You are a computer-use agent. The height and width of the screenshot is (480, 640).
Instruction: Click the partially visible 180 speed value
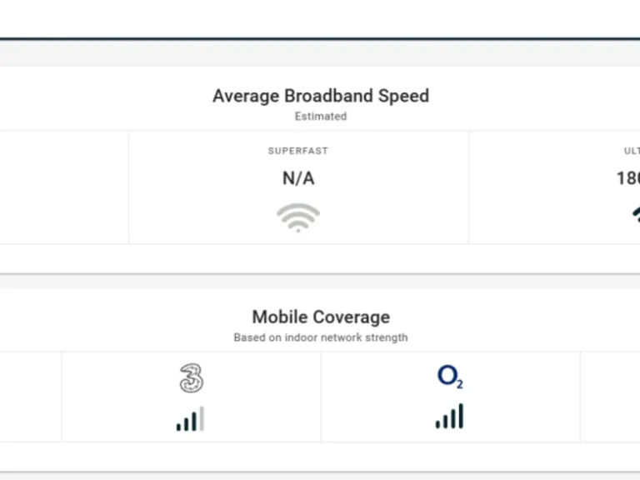[628, 177]
